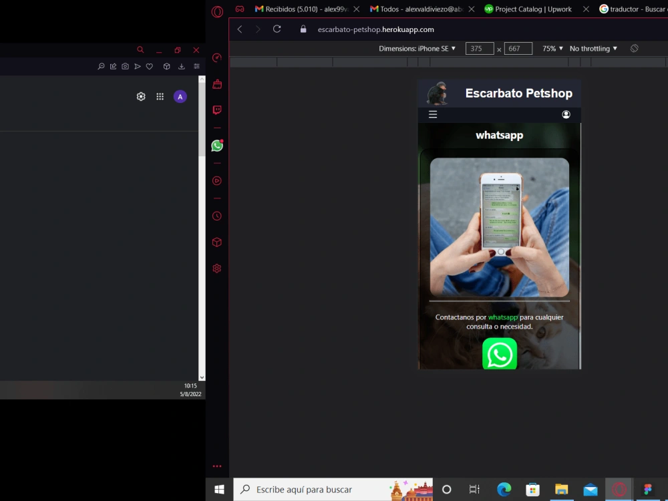
Task: Open the phone WhatsApp photo
Action: [x=499, y=227]
